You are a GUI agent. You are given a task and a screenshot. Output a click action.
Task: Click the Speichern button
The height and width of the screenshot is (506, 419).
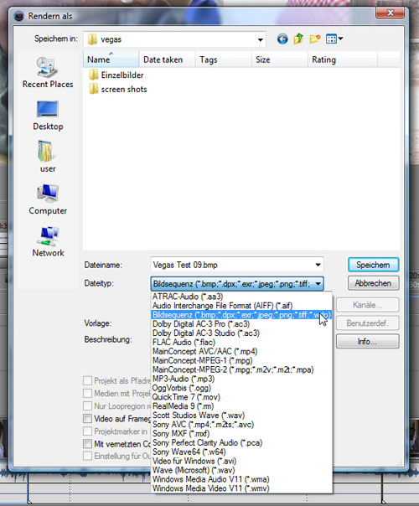pyautogui.click(x=373, y=265)
